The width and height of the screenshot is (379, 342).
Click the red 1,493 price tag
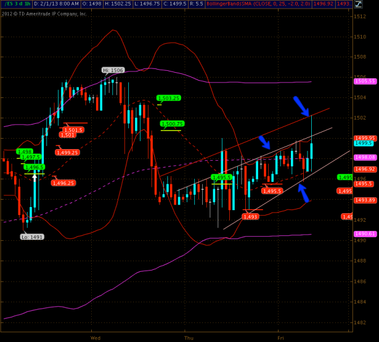[x=250, y=216]
